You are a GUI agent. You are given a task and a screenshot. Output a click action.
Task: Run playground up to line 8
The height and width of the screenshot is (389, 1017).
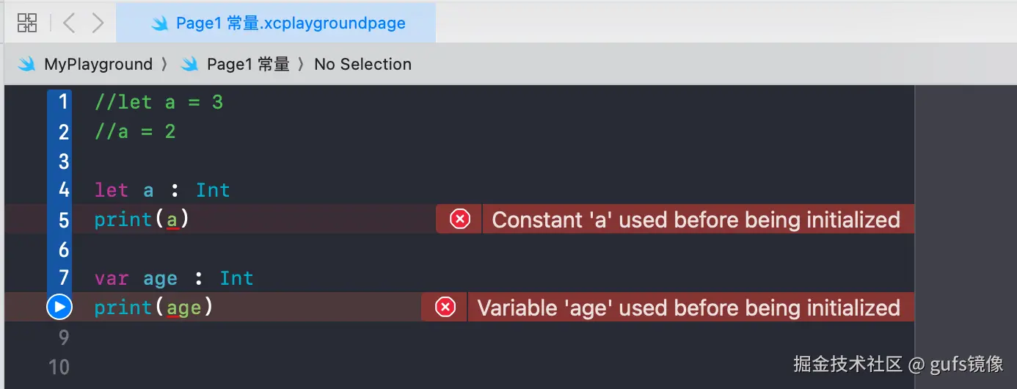coord(59,308)
